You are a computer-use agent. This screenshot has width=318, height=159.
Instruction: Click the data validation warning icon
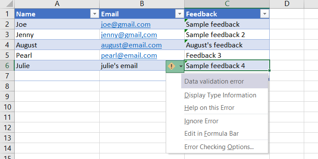pos(172,66)
